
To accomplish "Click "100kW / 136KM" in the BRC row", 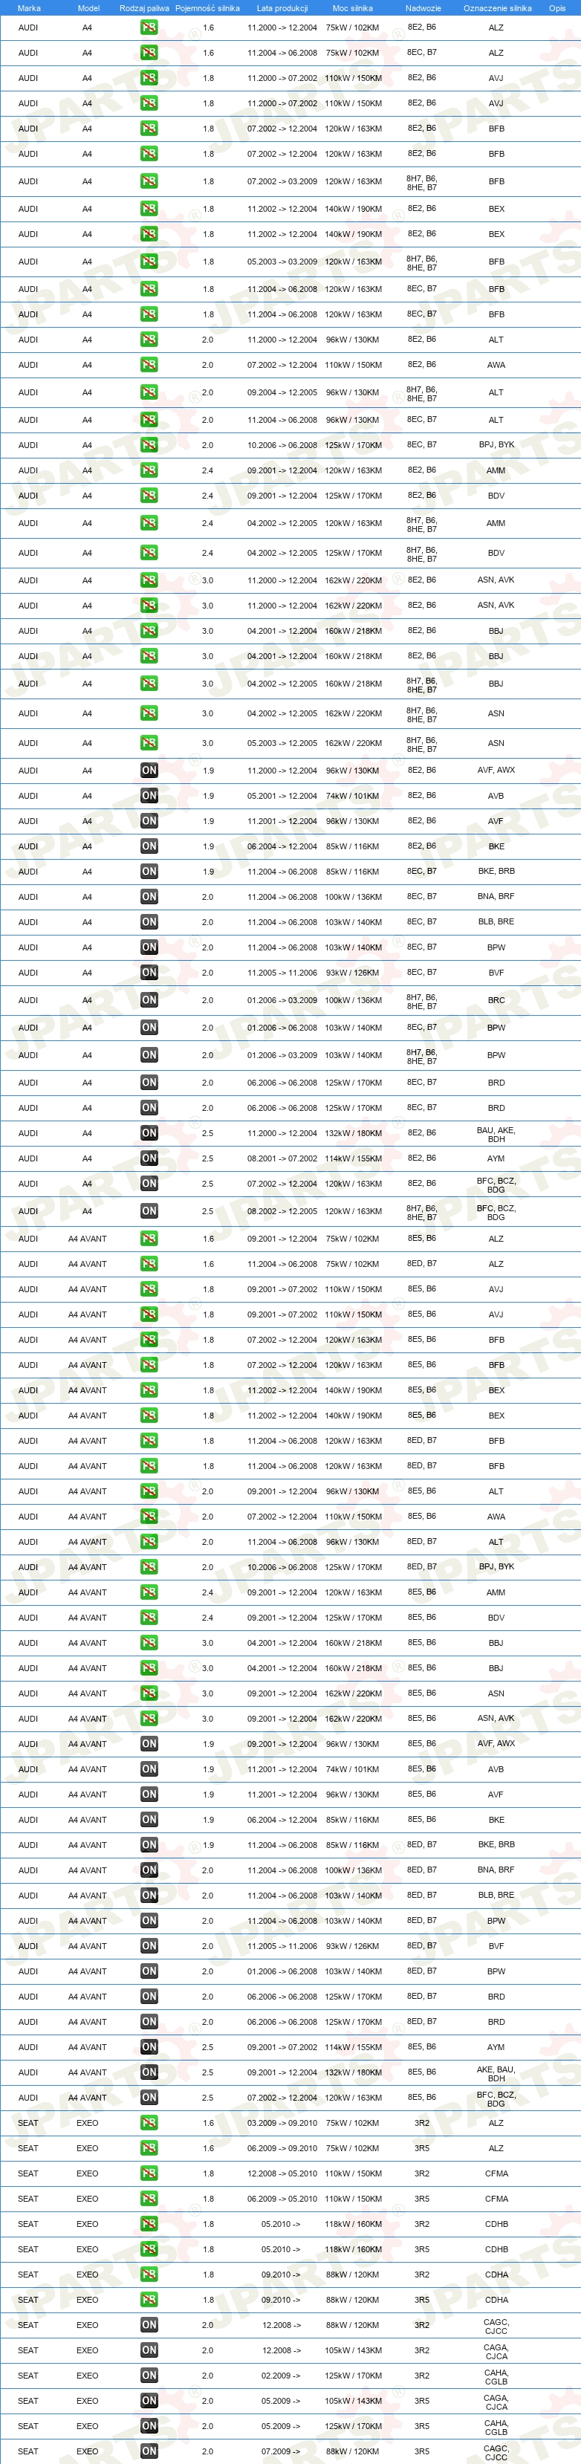I will click(353, 1000).
